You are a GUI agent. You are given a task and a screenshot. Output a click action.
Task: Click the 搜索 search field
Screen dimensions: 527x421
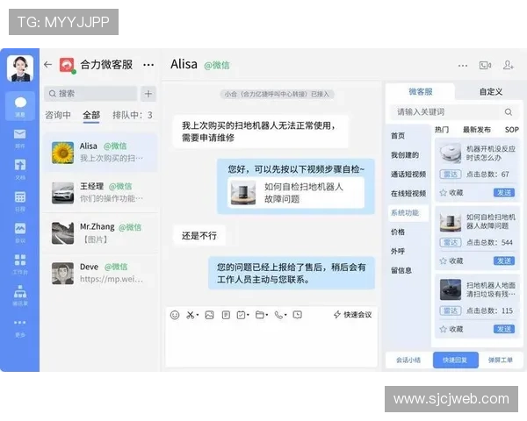[x=90, y=94]
